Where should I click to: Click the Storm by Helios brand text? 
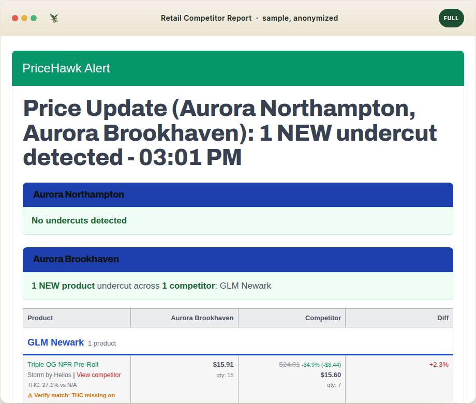(x=49, y=375)
